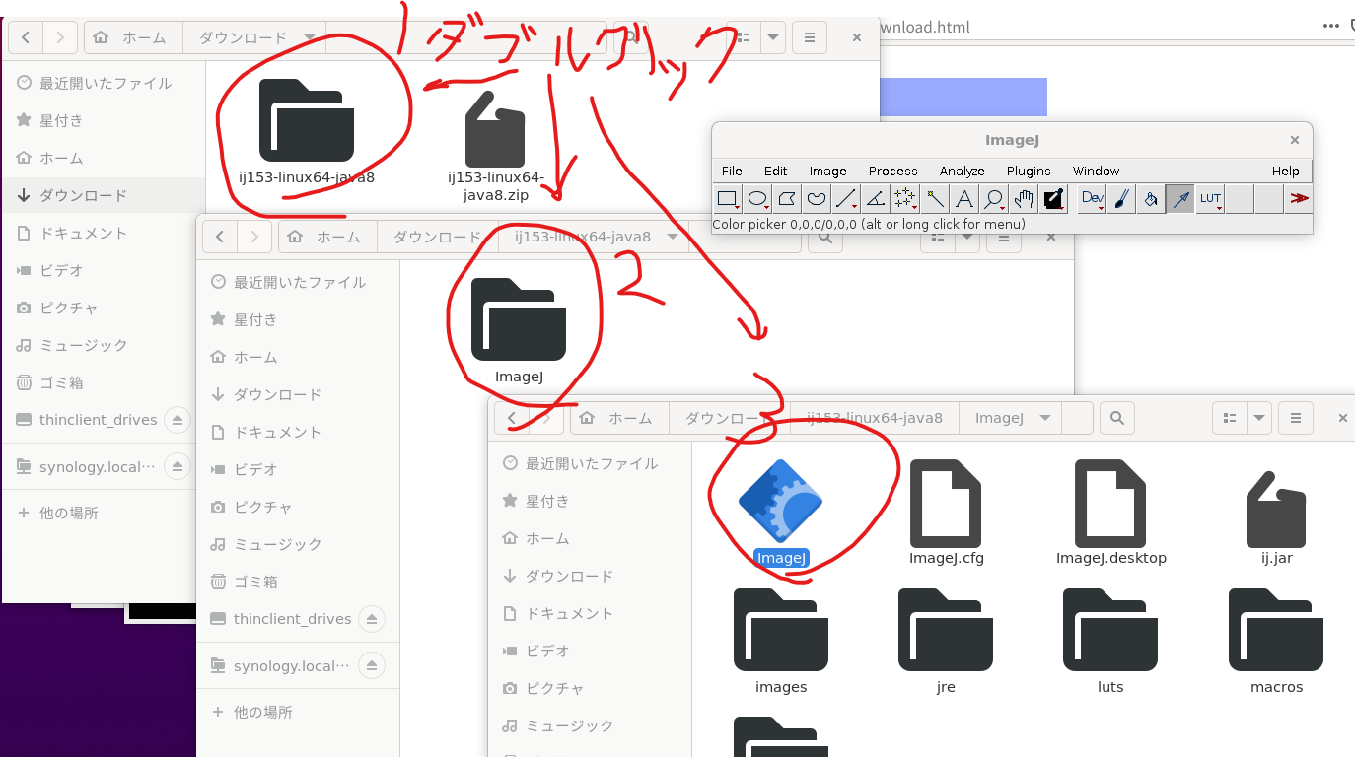1355x757 pixels.
Task: Go back in the front ImageJ folder window
Action: (x=512, y=418)
